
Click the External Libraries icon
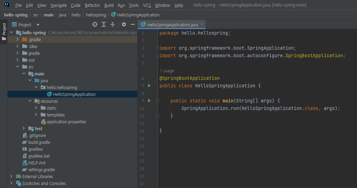point(18,176)
